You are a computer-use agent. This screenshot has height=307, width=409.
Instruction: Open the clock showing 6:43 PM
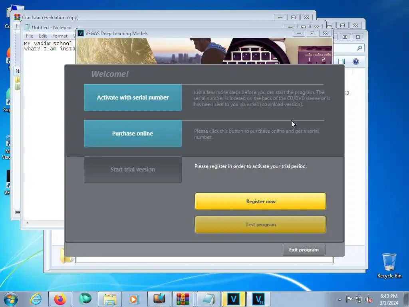(389, 299)
